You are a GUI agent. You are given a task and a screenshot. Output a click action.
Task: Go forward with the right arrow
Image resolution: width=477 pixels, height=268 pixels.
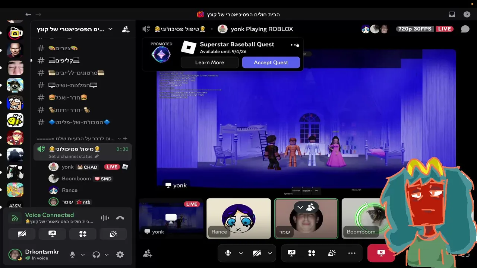[x=38, y=15]
